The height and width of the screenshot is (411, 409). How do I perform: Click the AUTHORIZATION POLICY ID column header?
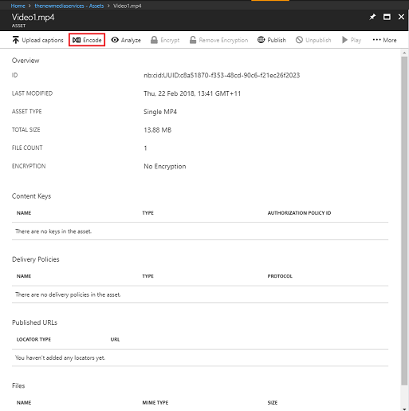pos(299,213)
